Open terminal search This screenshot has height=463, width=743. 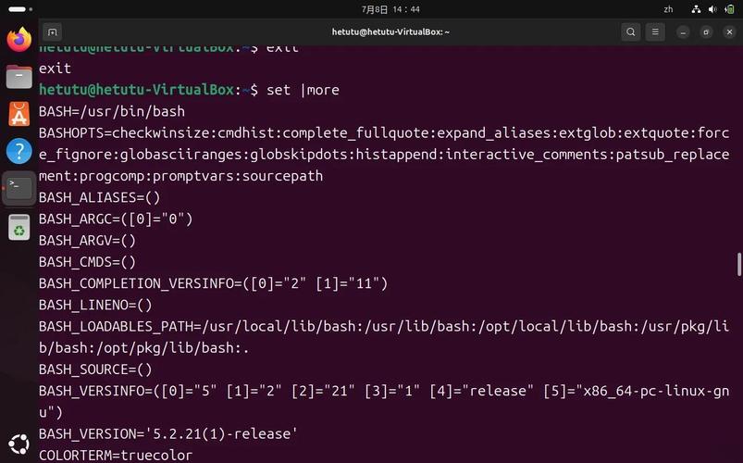(631, 31)
